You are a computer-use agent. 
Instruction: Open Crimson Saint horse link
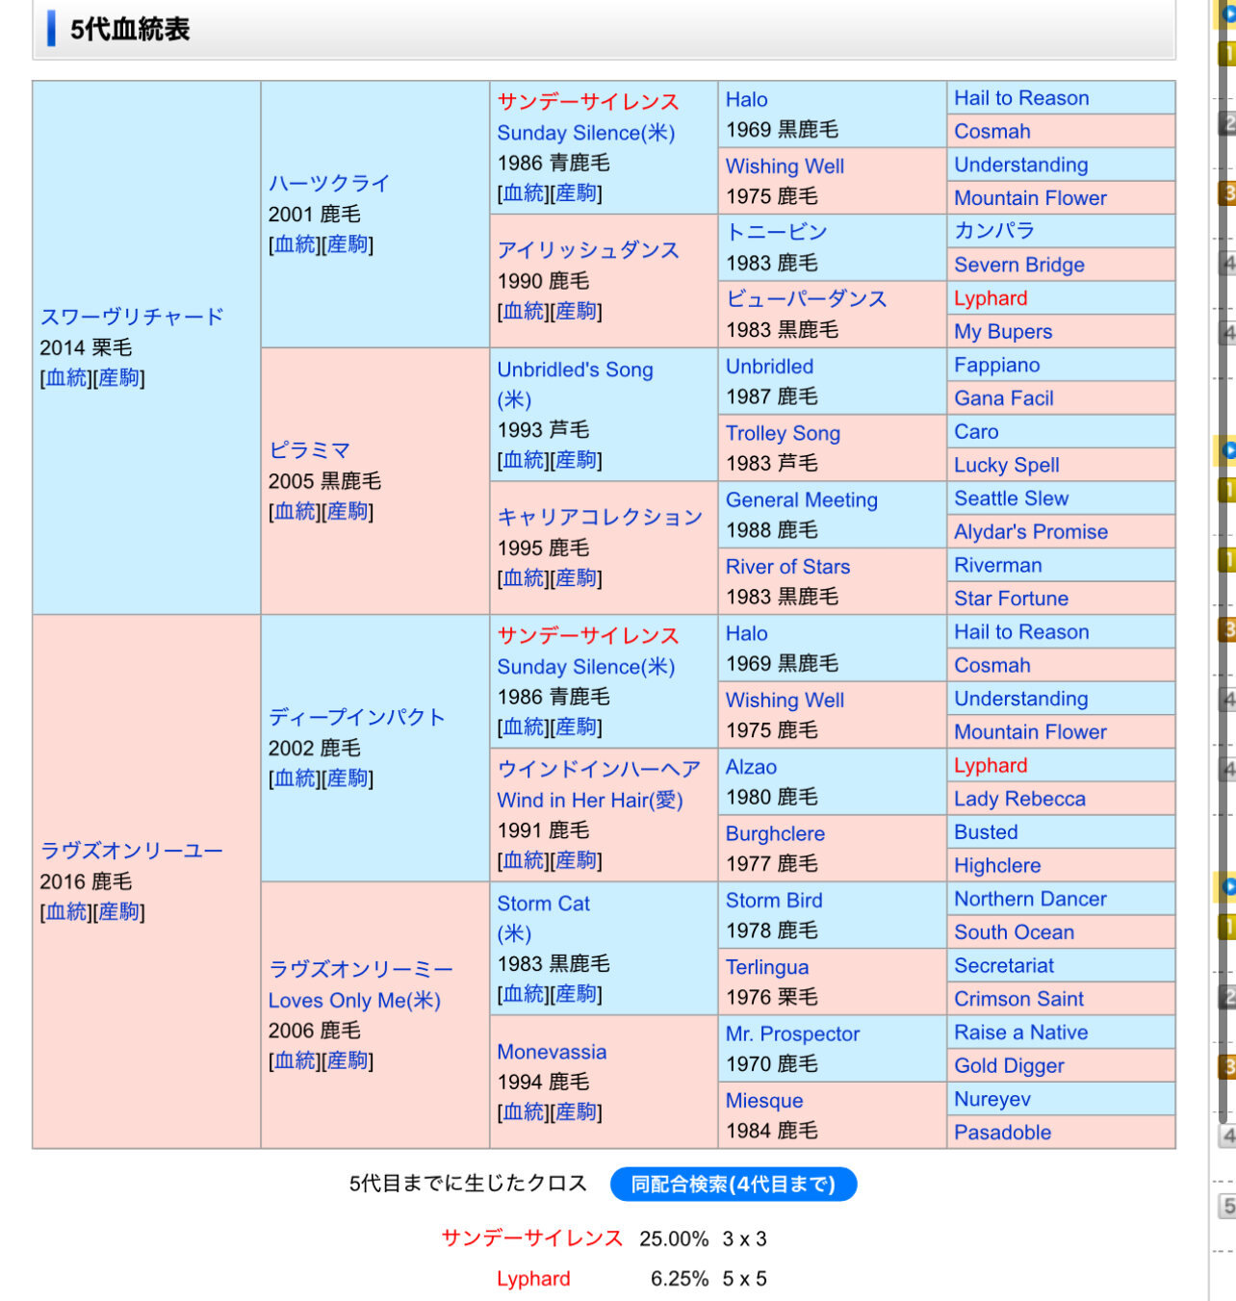click(x=1018, y=999)
